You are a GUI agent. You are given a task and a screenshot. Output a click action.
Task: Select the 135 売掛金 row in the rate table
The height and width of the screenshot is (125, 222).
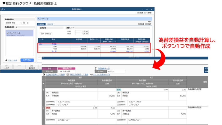[x=94, y=44]
